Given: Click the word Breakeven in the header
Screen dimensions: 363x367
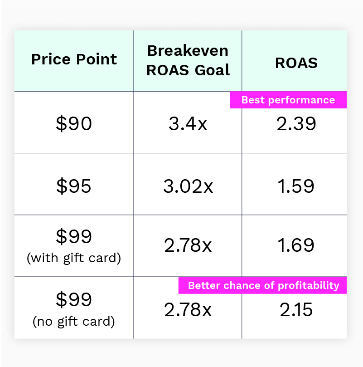Looking at the screenshot, I should 188,50.
